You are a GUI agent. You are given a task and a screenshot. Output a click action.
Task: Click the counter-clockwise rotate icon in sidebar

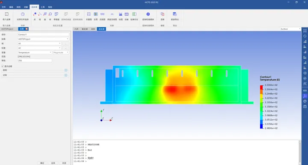[305, 73]
